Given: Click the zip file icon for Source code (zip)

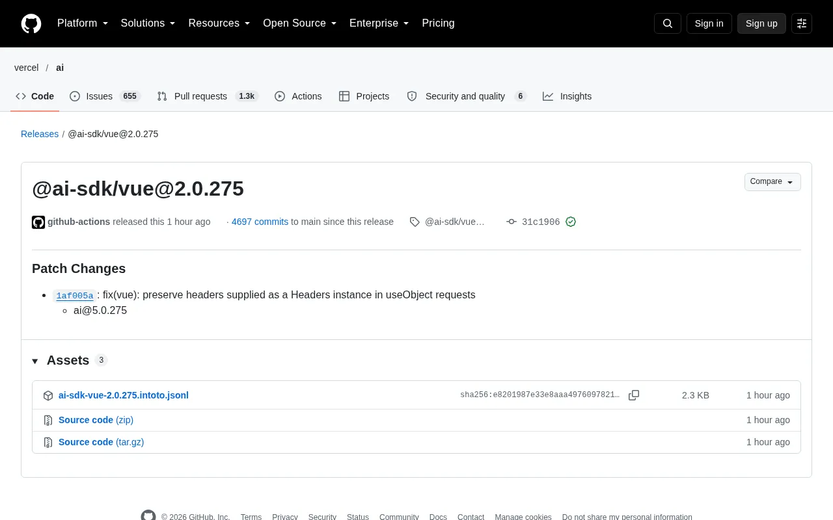Looking at the screenshot, I should point(48,421).
